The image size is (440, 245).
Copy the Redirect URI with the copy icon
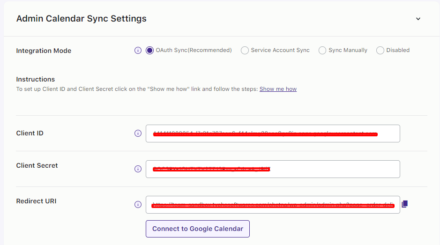tap(405, 204)
